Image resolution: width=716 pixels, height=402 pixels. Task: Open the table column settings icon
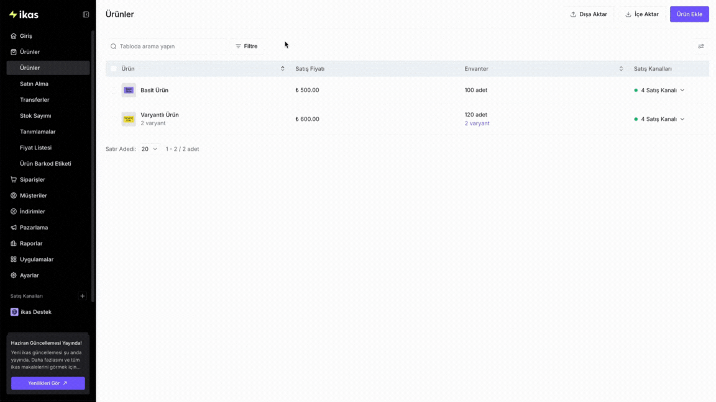point(701,46)
